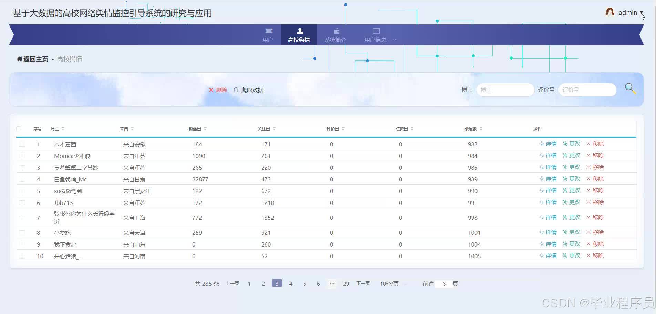Check the select-all checkbox in table header
The height and width of the screenshot is (314, 656).
[x=19, y=128]
